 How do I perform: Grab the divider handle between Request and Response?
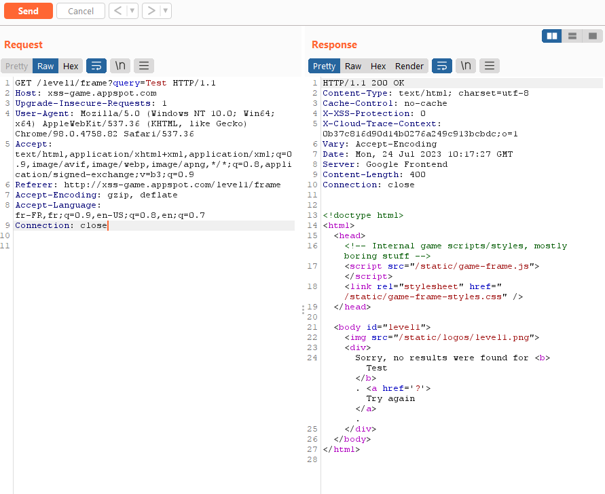[x=303, y=309]
